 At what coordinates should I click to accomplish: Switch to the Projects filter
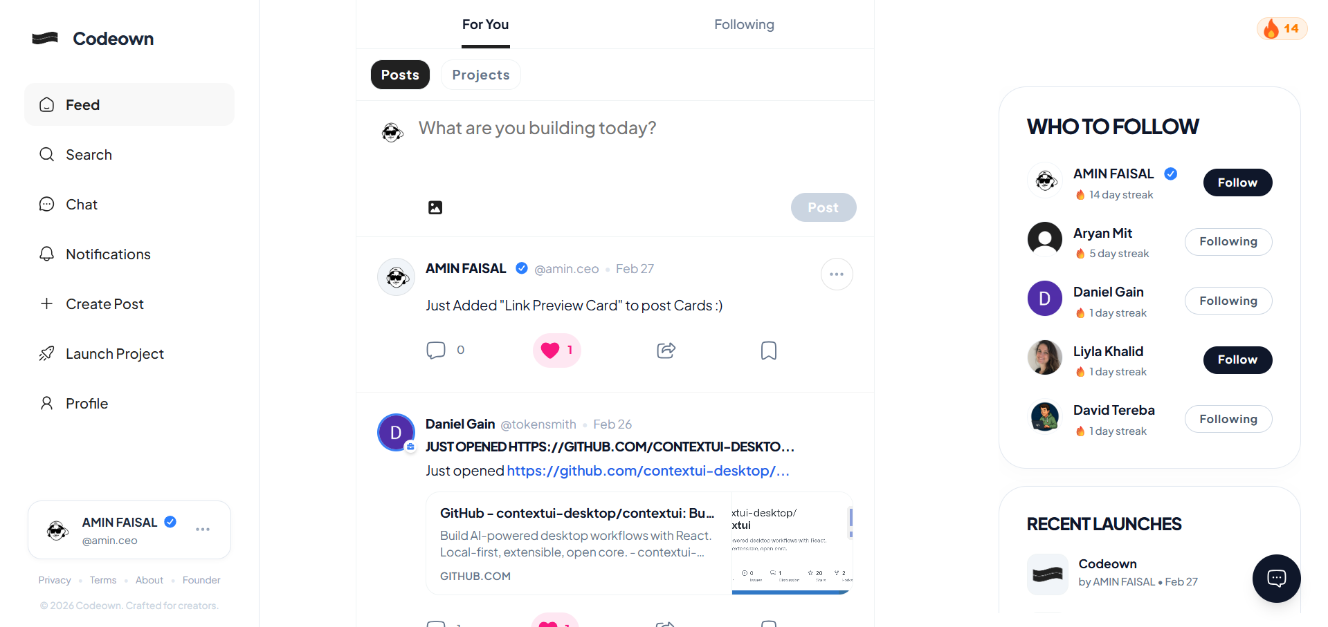(480, 74)
